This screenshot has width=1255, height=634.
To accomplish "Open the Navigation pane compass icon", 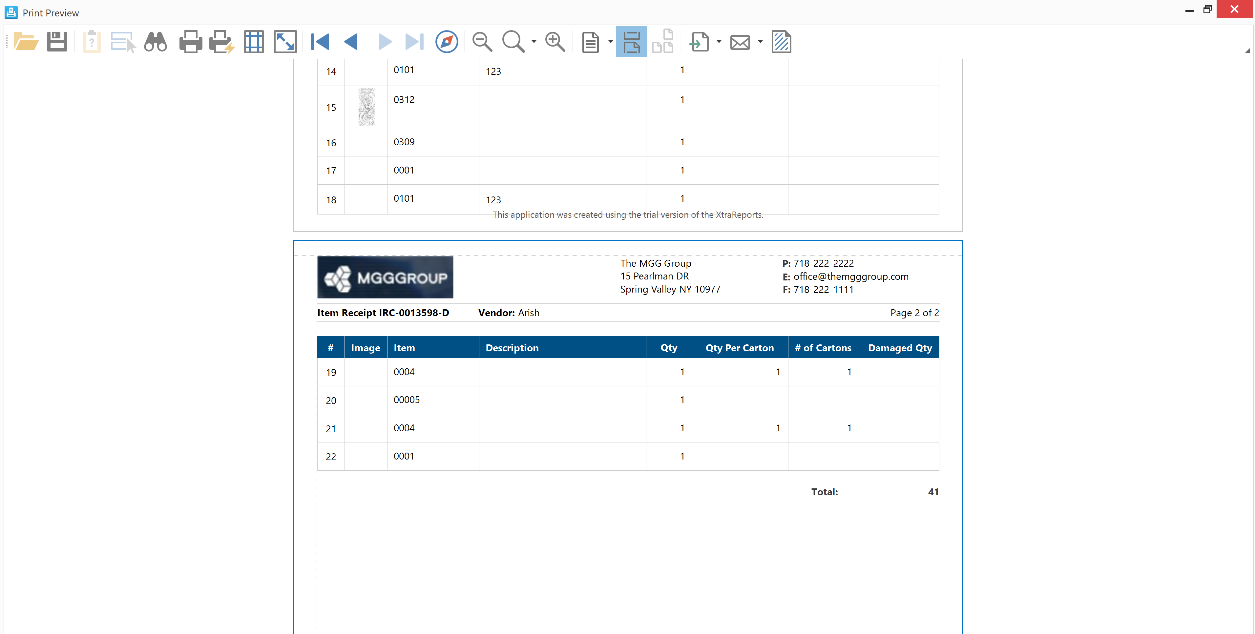I will point(446,42).
